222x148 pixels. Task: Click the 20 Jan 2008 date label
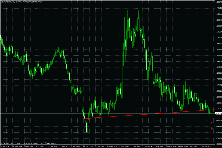[x=100, y=147]
